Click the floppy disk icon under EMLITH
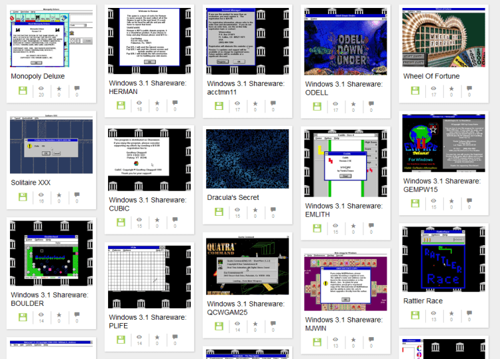Viewport: 500px width, 359px height. coord(317,228)
